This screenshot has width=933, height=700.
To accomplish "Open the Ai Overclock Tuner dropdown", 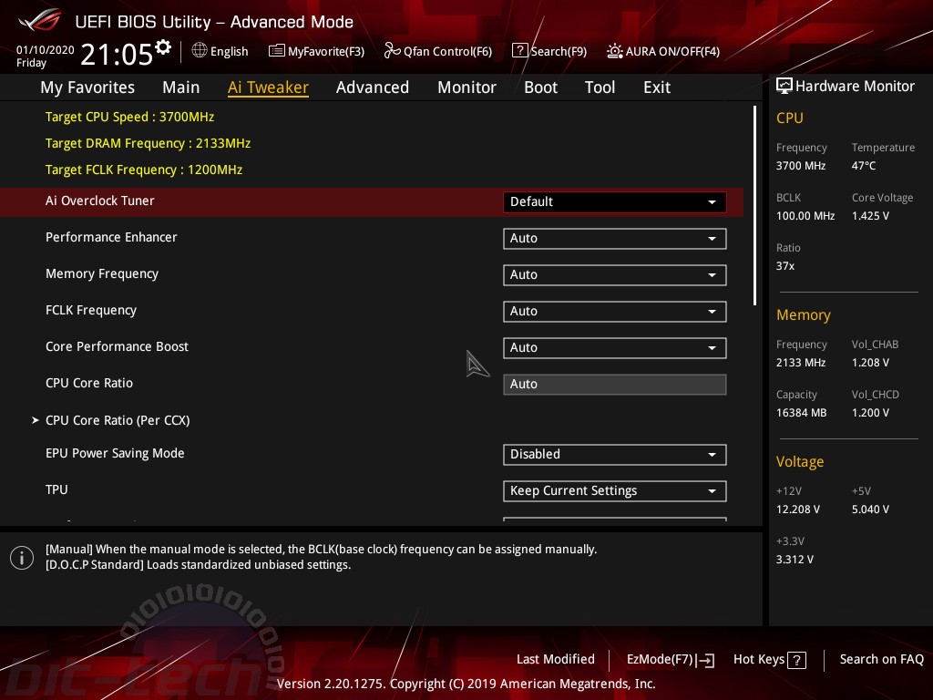I will tap(615, 201).
